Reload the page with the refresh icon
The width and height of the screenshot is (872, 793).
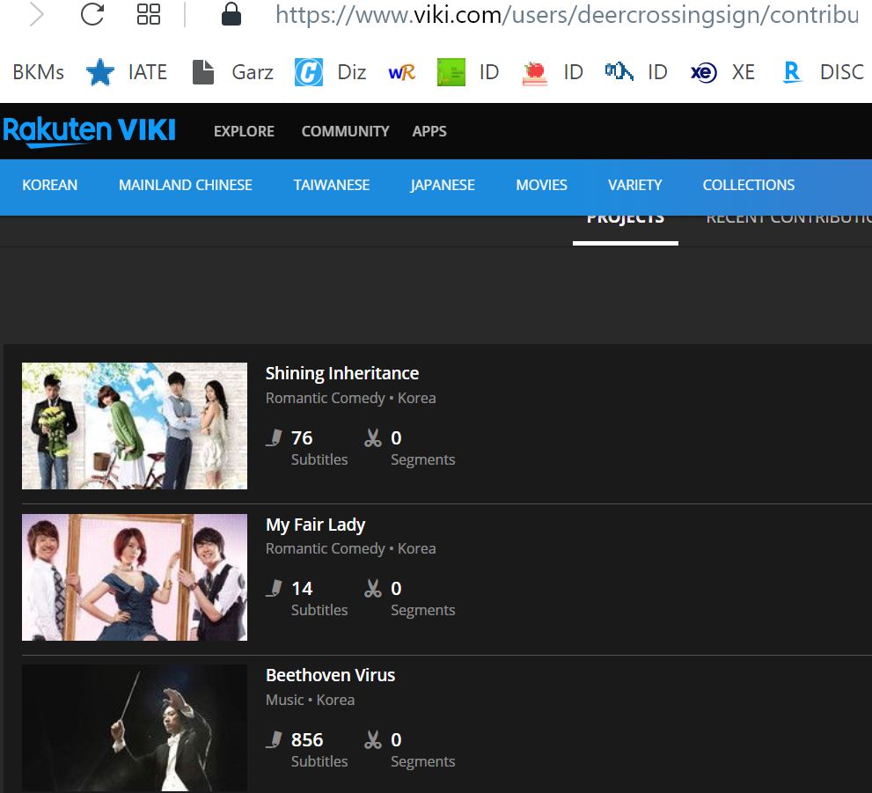tap(92, 14)
